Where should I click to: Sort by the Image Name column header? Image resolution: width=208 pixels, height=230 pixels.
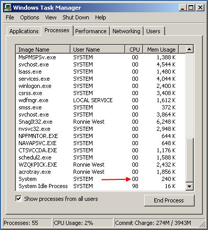point(43,50)
